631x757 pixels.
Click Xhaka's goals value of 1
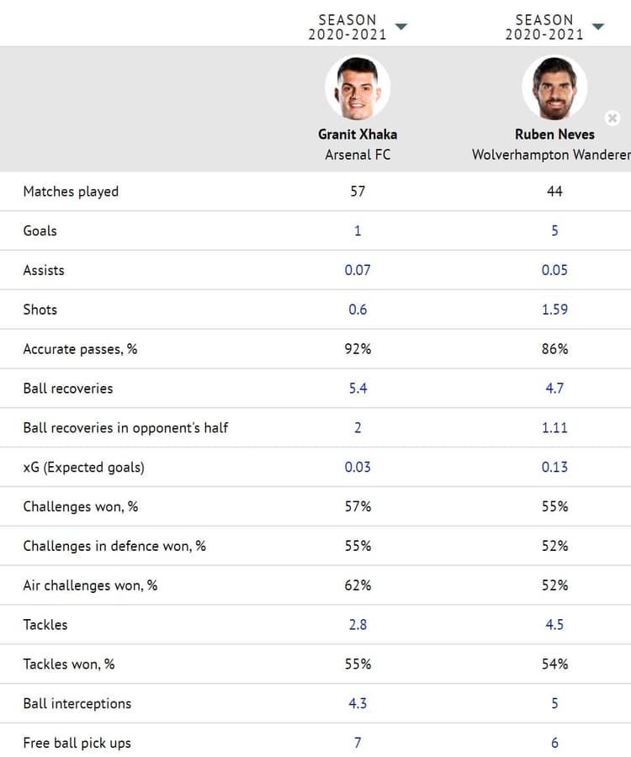coord(358,230)
